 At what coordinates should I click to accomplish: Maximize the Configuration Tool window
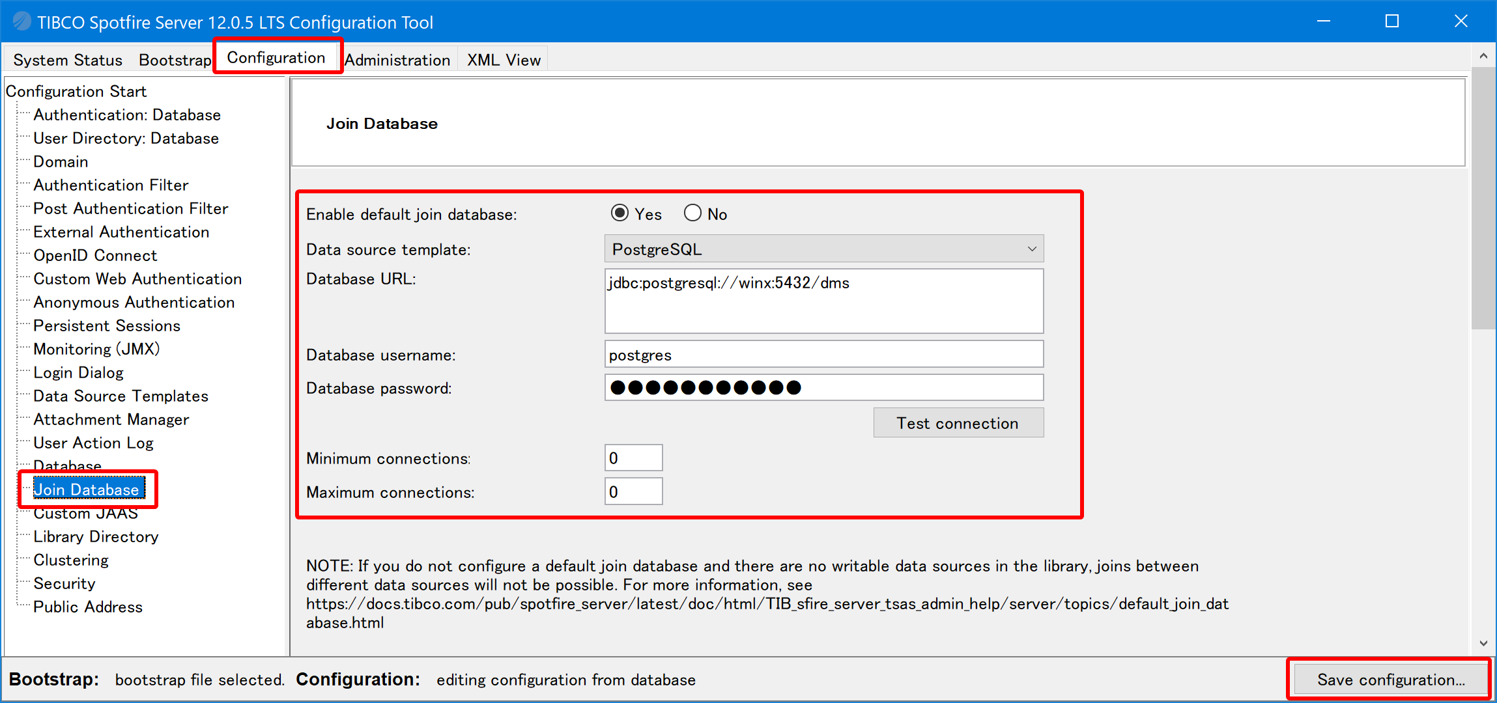[x=1392, y=21]
